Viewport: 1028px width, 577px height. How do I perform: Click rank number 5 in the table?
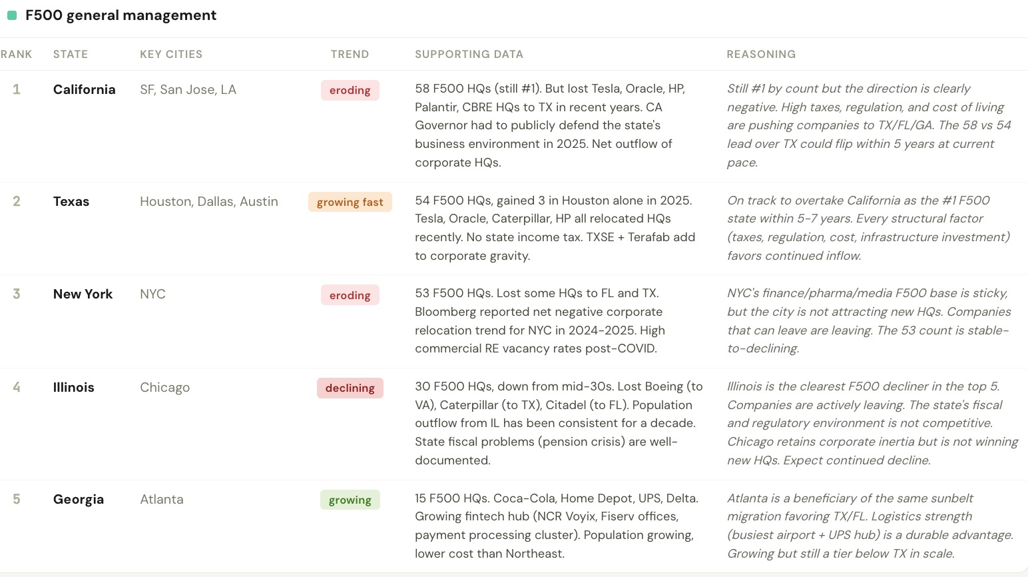point(17,500)
